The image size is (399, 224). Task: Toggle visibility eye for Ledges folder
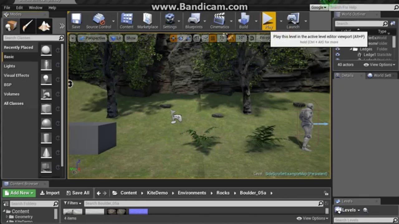click(338, 49)
